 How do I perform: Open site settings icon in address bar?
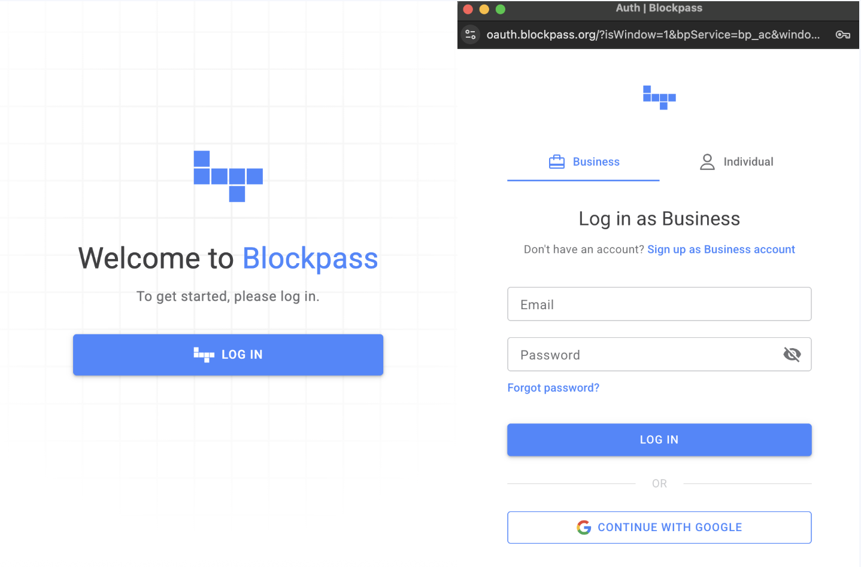tap(471, 35)
